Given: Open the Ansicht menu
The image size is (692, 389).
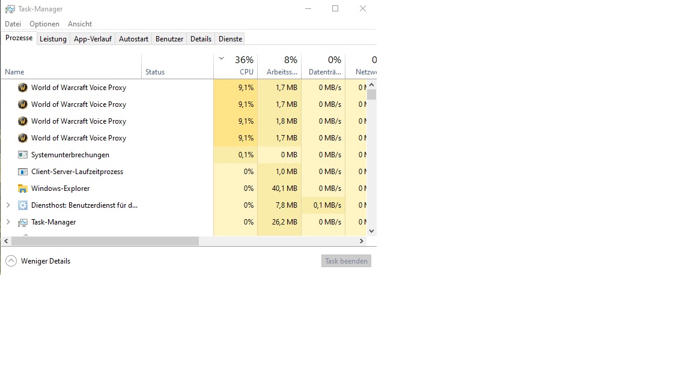Looking at the screenshot, I should click(80, 24).
